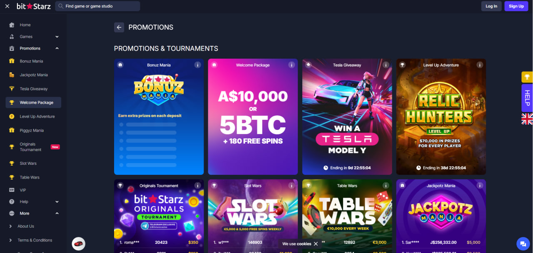The height and width of the screenshot is (253, 533).
Task: Select the UK flag language icon
Action: (x=527, y=119)
